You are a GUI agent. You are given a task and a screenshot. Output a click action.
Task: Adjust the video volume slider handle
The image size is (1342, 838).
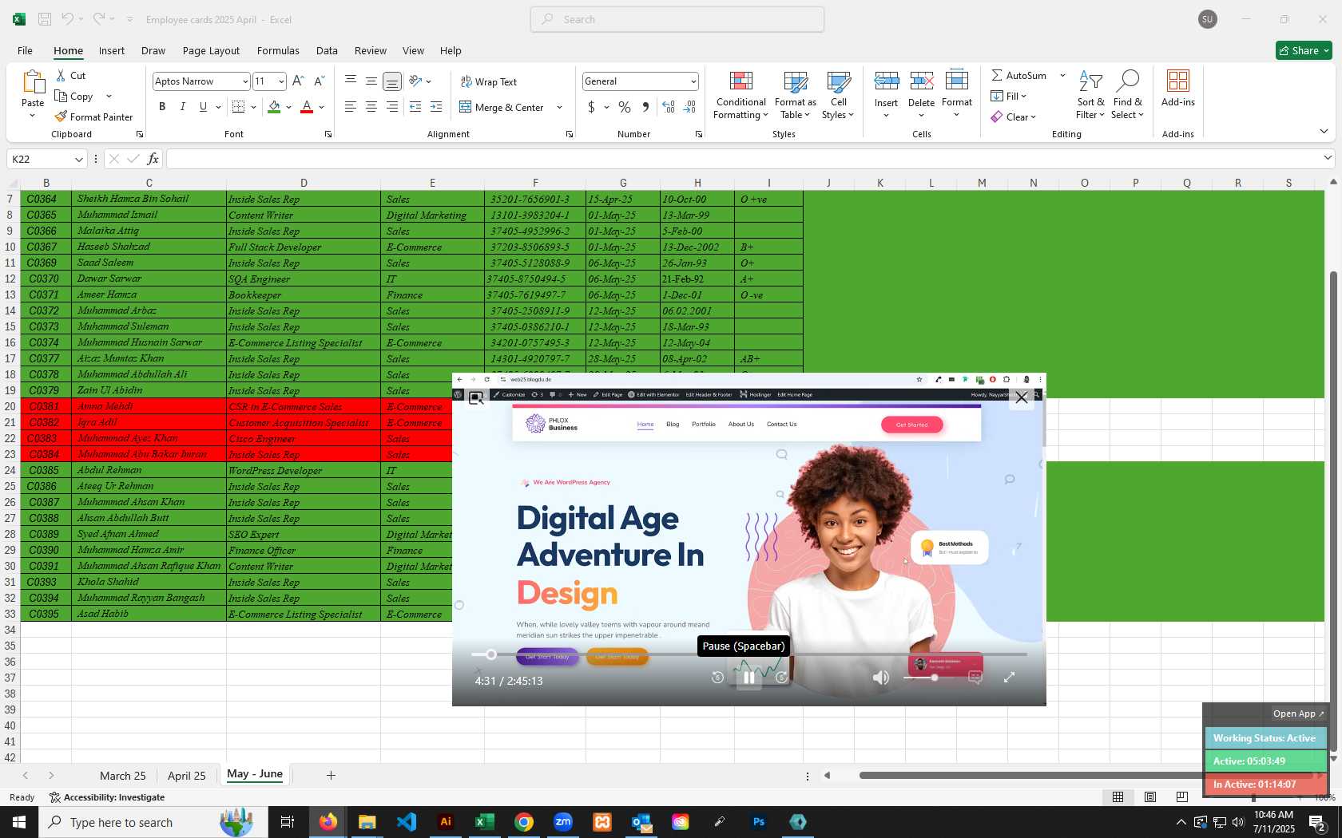coord(934,678)
